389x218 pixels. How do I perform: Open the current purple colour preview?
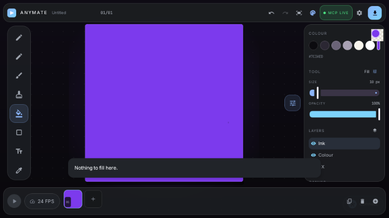377,35
